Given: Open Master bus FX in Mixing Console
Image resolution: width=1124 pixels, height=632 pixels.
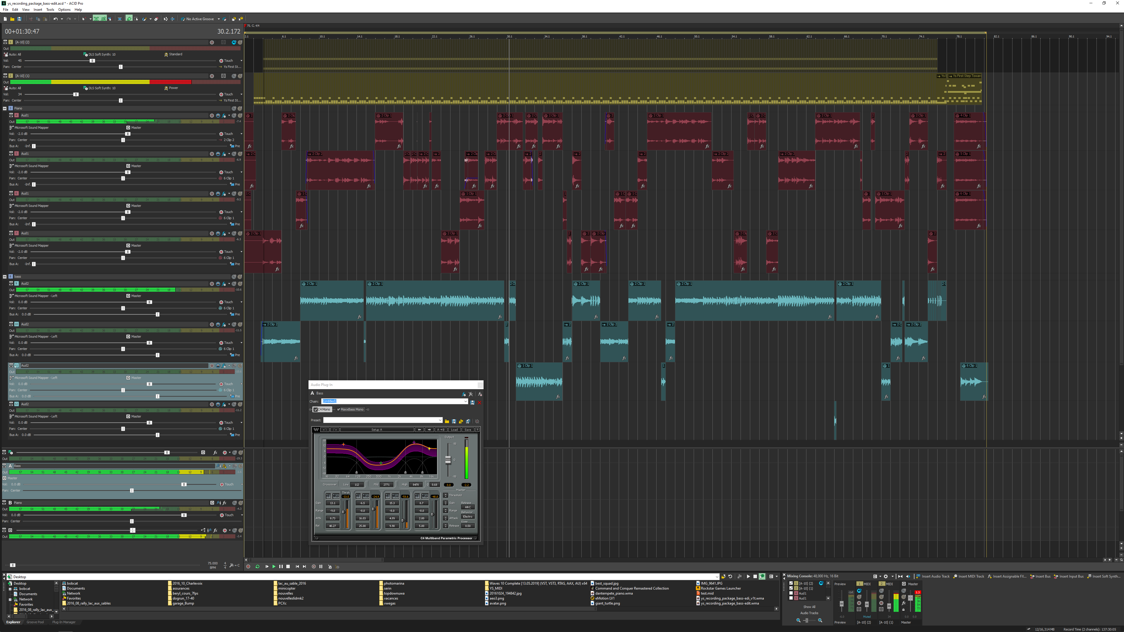Looking at the screenshot, I should [x=904, y=603].
